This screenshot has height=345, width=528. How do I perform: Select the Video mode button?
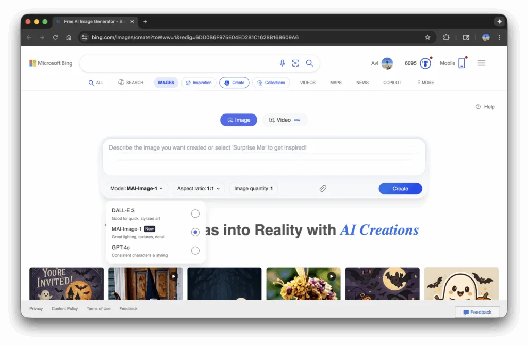tap(285, 120)
